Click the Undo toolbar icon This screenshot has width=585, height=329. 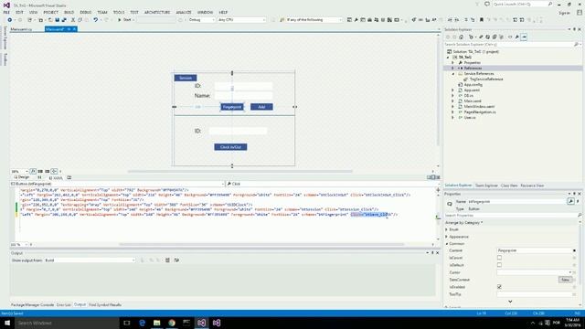(95, 20)
